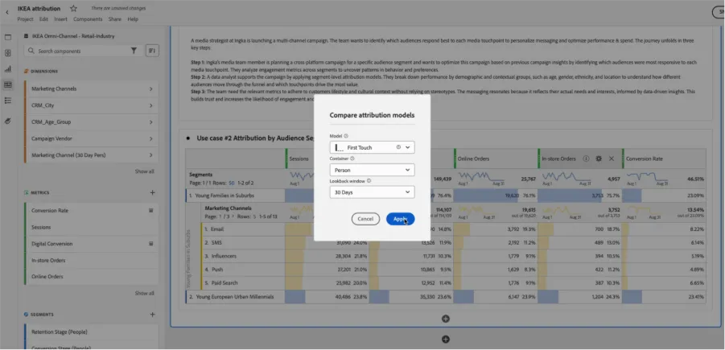This screenshot has height=350, width=725.
Task: Click the info icon next to the Container label
Action: (x=352, y=159)
